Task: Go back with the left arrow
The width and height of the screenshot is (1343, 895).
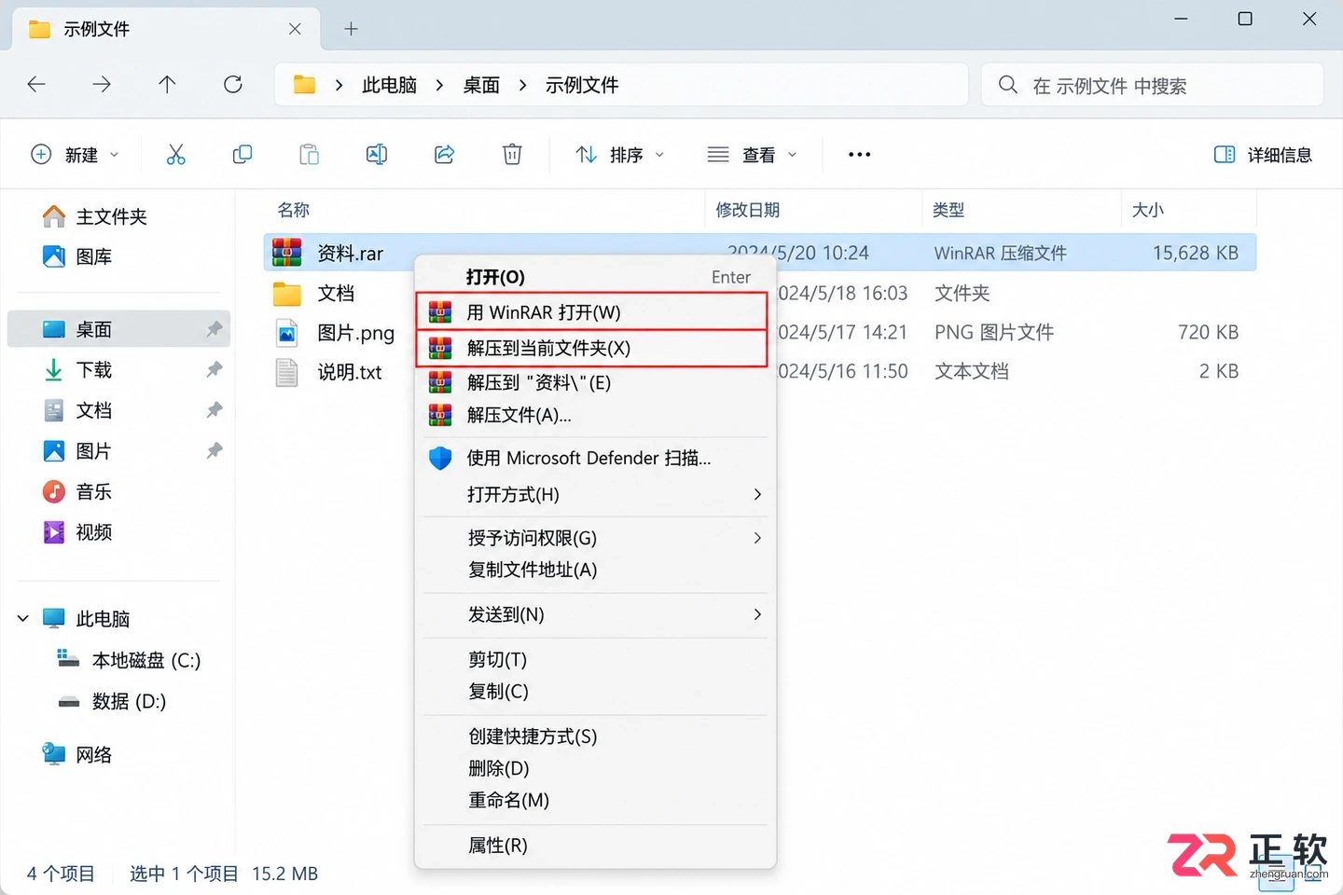Action: point(36,85)
